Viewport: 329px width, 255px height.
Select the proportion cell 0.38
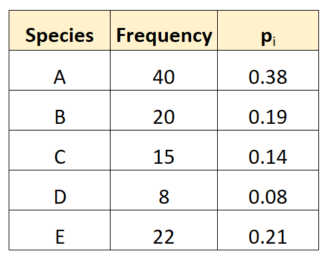click(x=268, y=71)
